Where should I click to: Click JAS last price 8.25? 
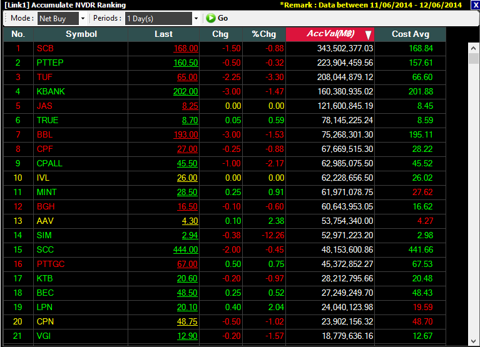coord(190,106)
